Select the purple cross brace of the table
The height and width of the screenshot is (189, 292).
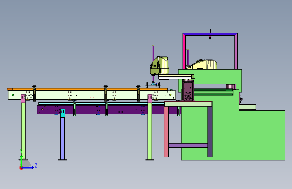(x=188, y=146)
